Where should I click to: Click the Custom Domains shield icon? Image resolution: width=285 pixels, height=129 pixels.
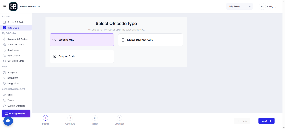coord(4,106)
